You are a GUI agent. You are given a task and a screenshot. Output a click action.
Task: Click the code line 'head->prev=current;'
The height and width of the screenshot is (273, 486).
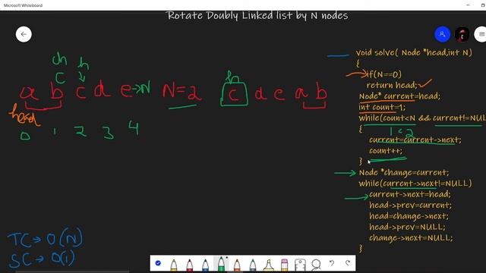[x=410, y=206]
